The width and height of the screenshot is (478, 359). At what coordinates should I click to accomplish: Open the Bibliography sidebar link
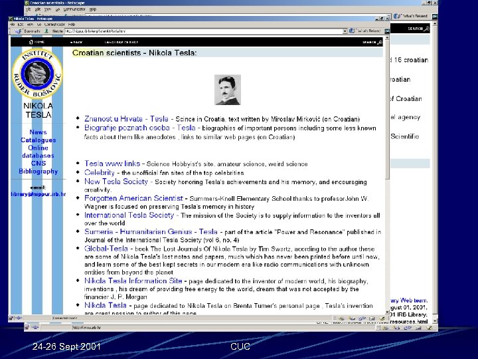(x=38, y=172)
